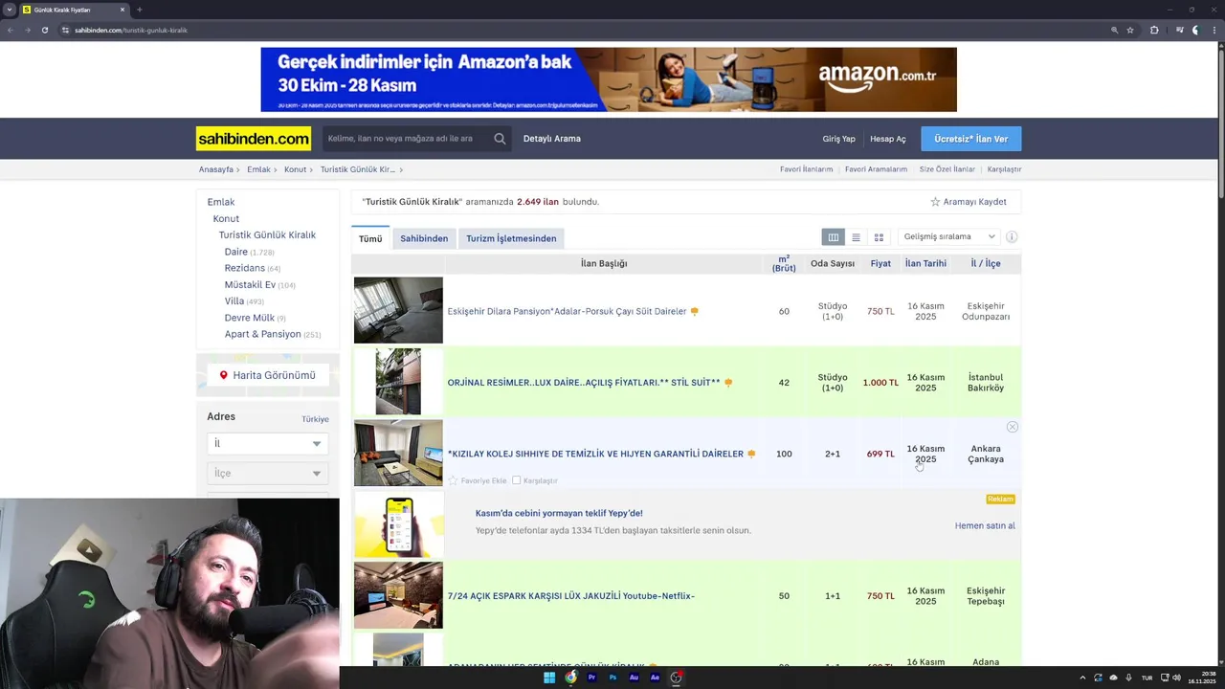1225x689 pixels.
Task: Bookmark this page with the star icon
Action: point(1130,30)
